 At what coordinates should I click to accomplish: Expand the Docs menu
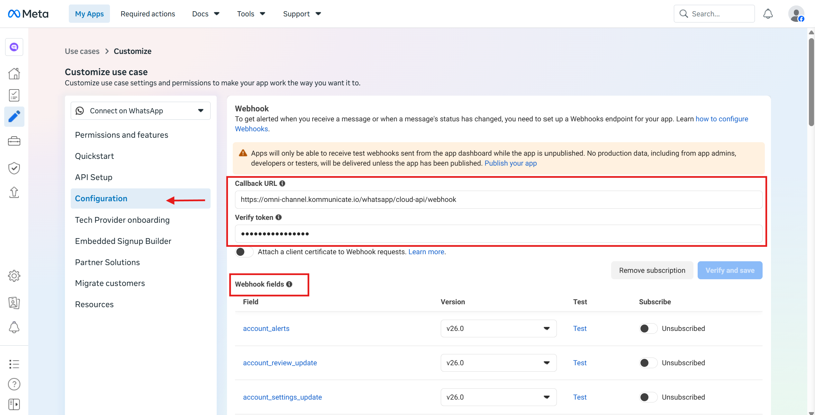(206, 14)
